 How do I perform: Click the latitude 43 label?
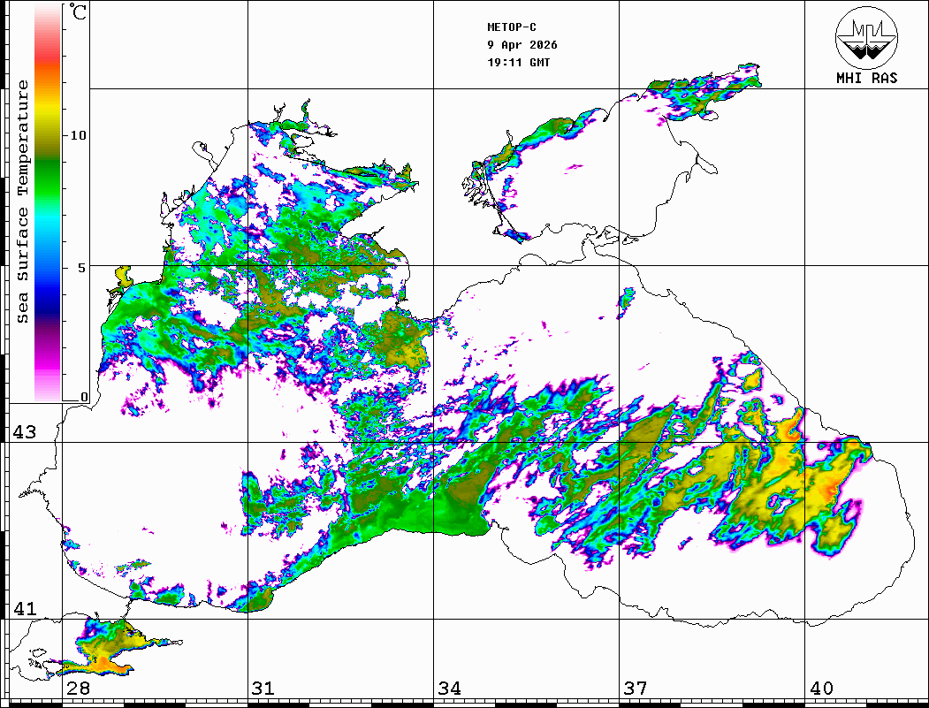tap(23, 432)
